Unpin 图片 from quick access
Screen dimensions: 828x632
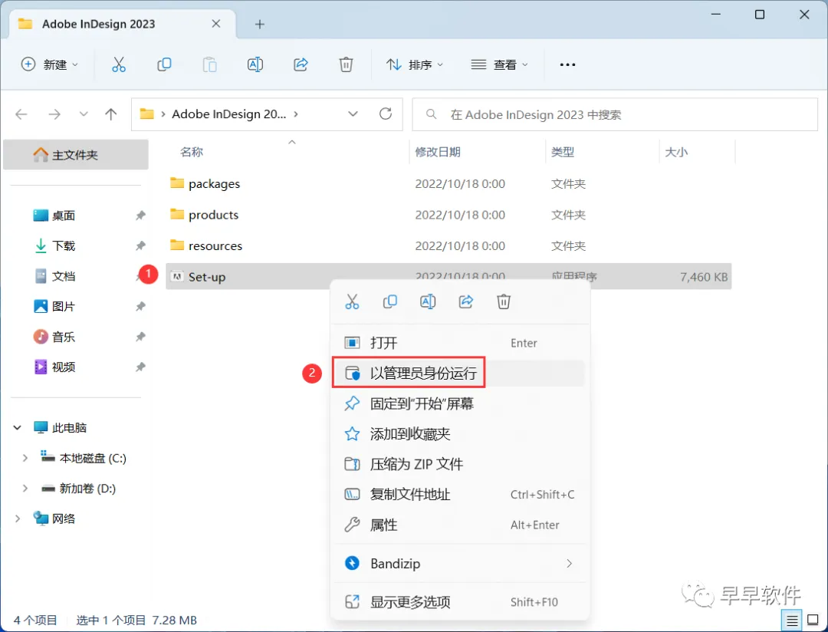140,307
